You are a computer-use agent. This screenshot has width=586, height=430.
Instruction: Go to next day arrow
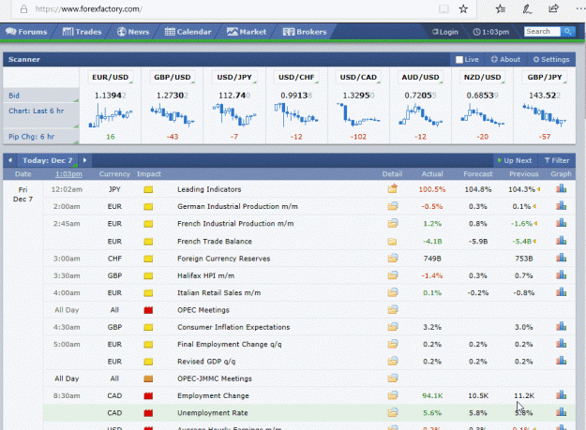84,160
